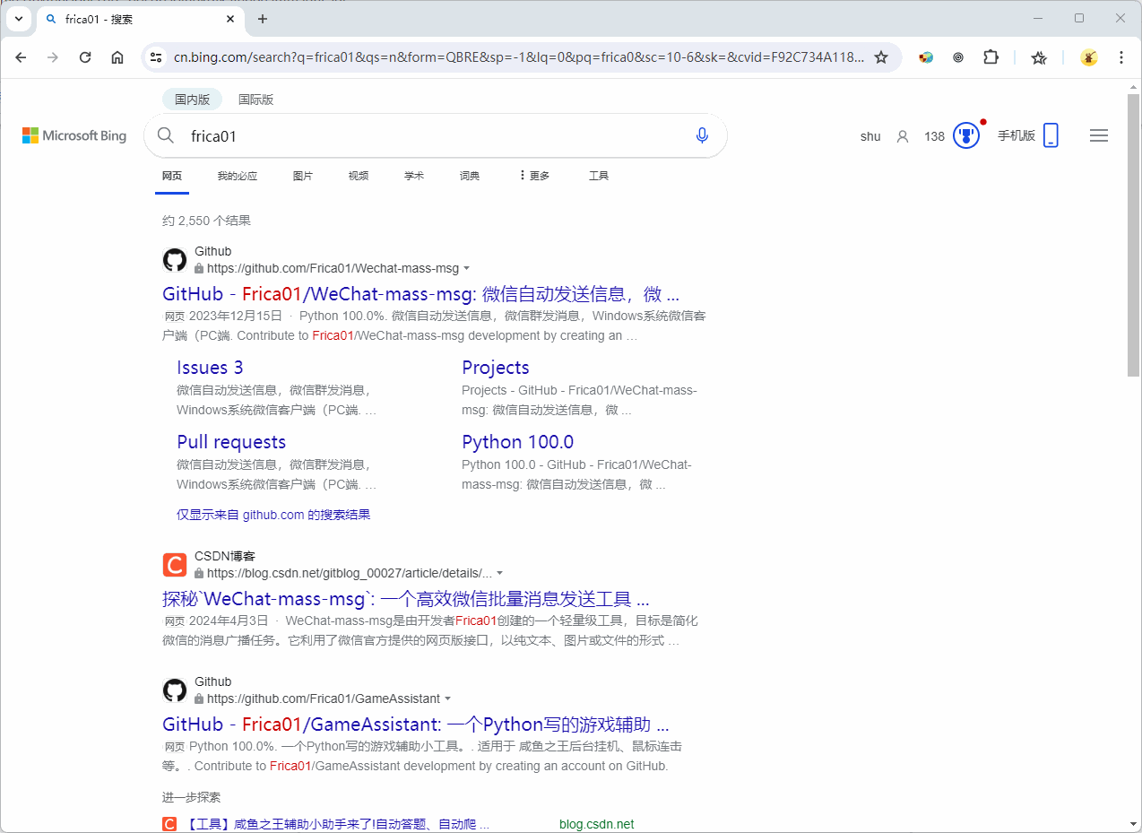Image resolution: width=1142 pixels, height=833 pixels.
Task: Open the 探秘 WeChat-mass-msg CSDN result
Action: 406,598
